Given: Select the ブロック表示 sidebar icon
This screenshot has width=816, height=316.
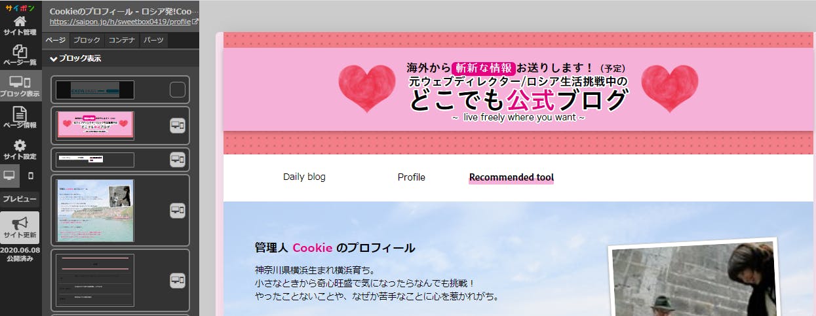Looking at the screenshot, I should [20, 86].
